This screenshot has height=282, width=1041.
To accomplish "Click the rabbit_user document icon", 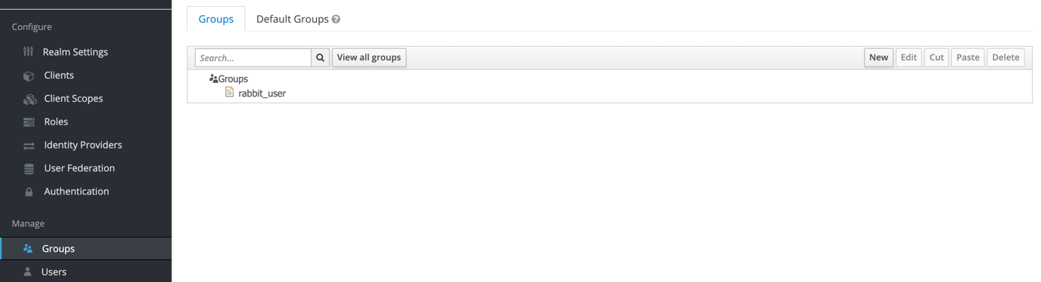I will tap(230, 92).
